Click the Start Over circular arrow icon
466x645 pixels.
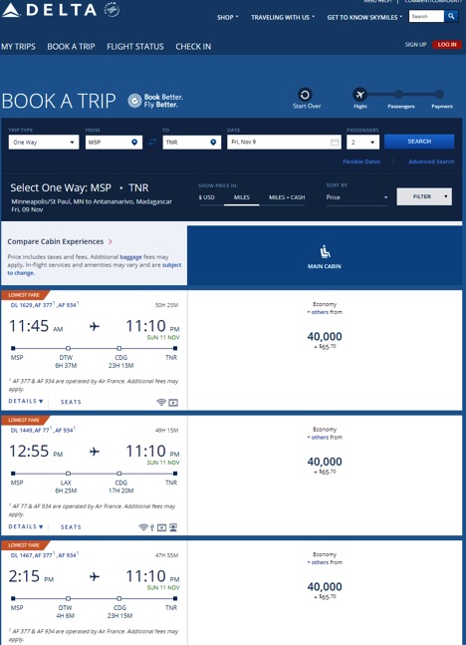(x=305, y=95)
